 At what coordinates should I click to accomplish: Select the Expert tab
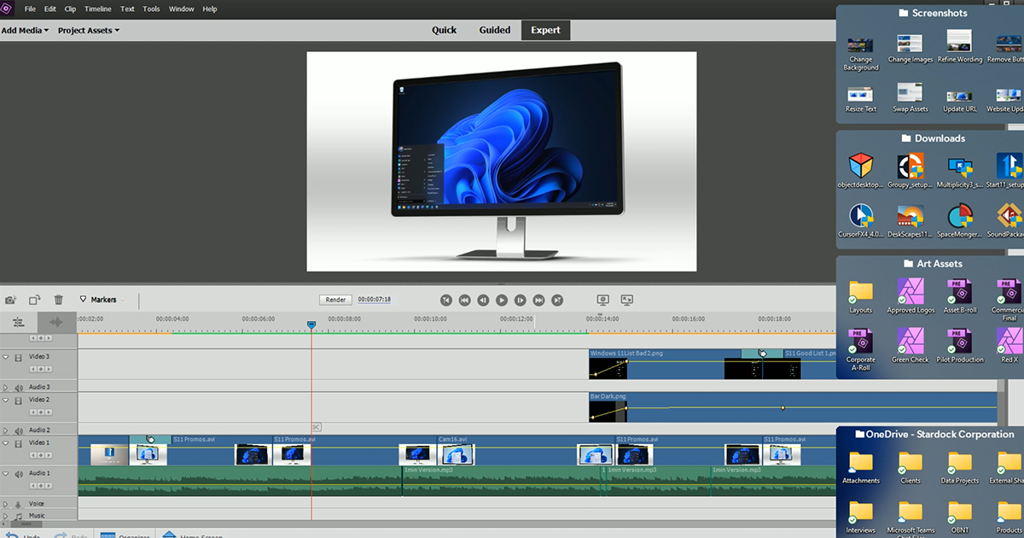click(x=545, y=30)
